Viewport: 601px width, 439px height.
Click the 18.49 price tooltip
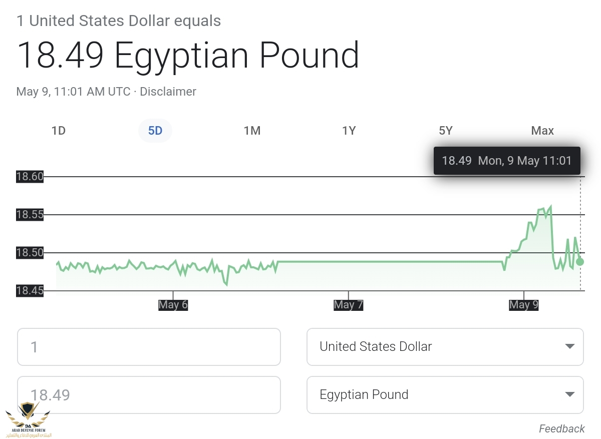tap(506, 161)
